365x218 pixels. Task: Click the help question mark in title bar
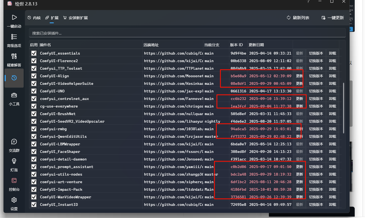tap(308, 2)
